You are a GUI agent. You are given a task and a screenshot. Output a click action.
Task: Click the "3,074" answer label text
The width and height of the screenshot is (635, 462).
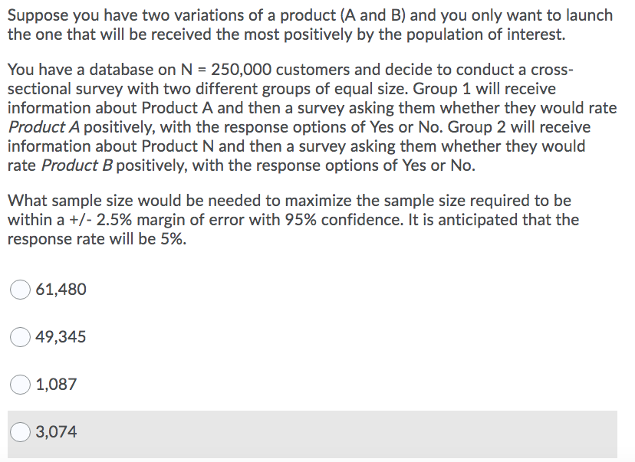(x=56, y=431)
